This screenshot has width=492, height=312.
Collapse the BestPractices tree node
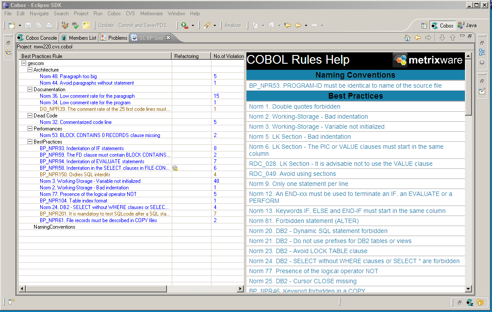(30, 141)
